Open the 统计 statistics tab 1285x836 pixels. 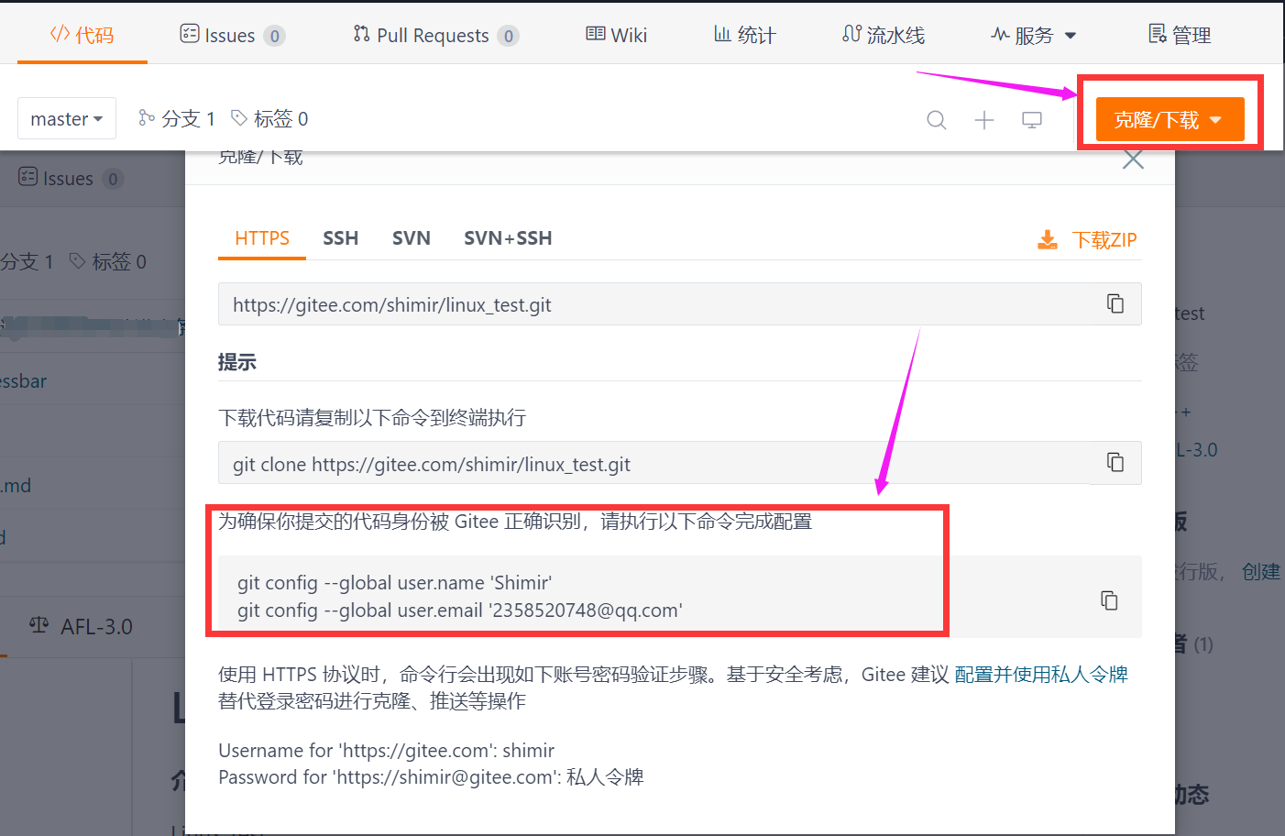pos(745,35)
